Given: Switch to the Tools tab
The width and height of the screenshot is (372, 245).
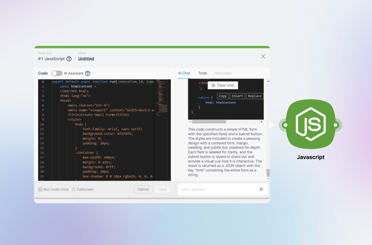Looking at the screenshot, I should point(203,73).
